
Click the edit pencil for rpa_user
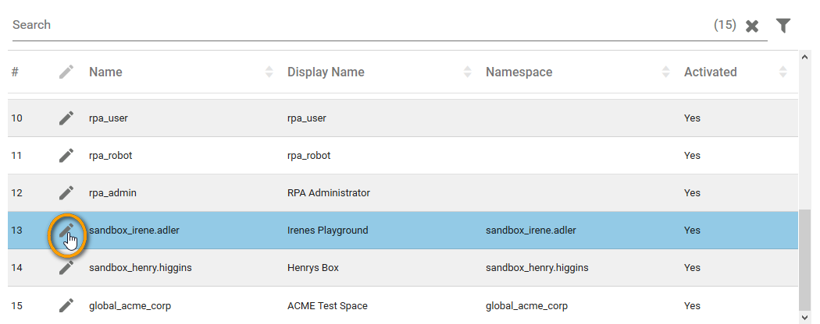[66, 118]
